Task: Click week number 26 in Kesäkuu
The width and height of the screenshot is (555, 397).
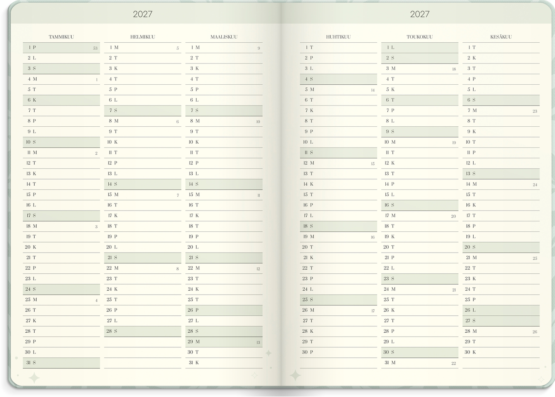Action: pyautogui.click(x=535, y=332)
